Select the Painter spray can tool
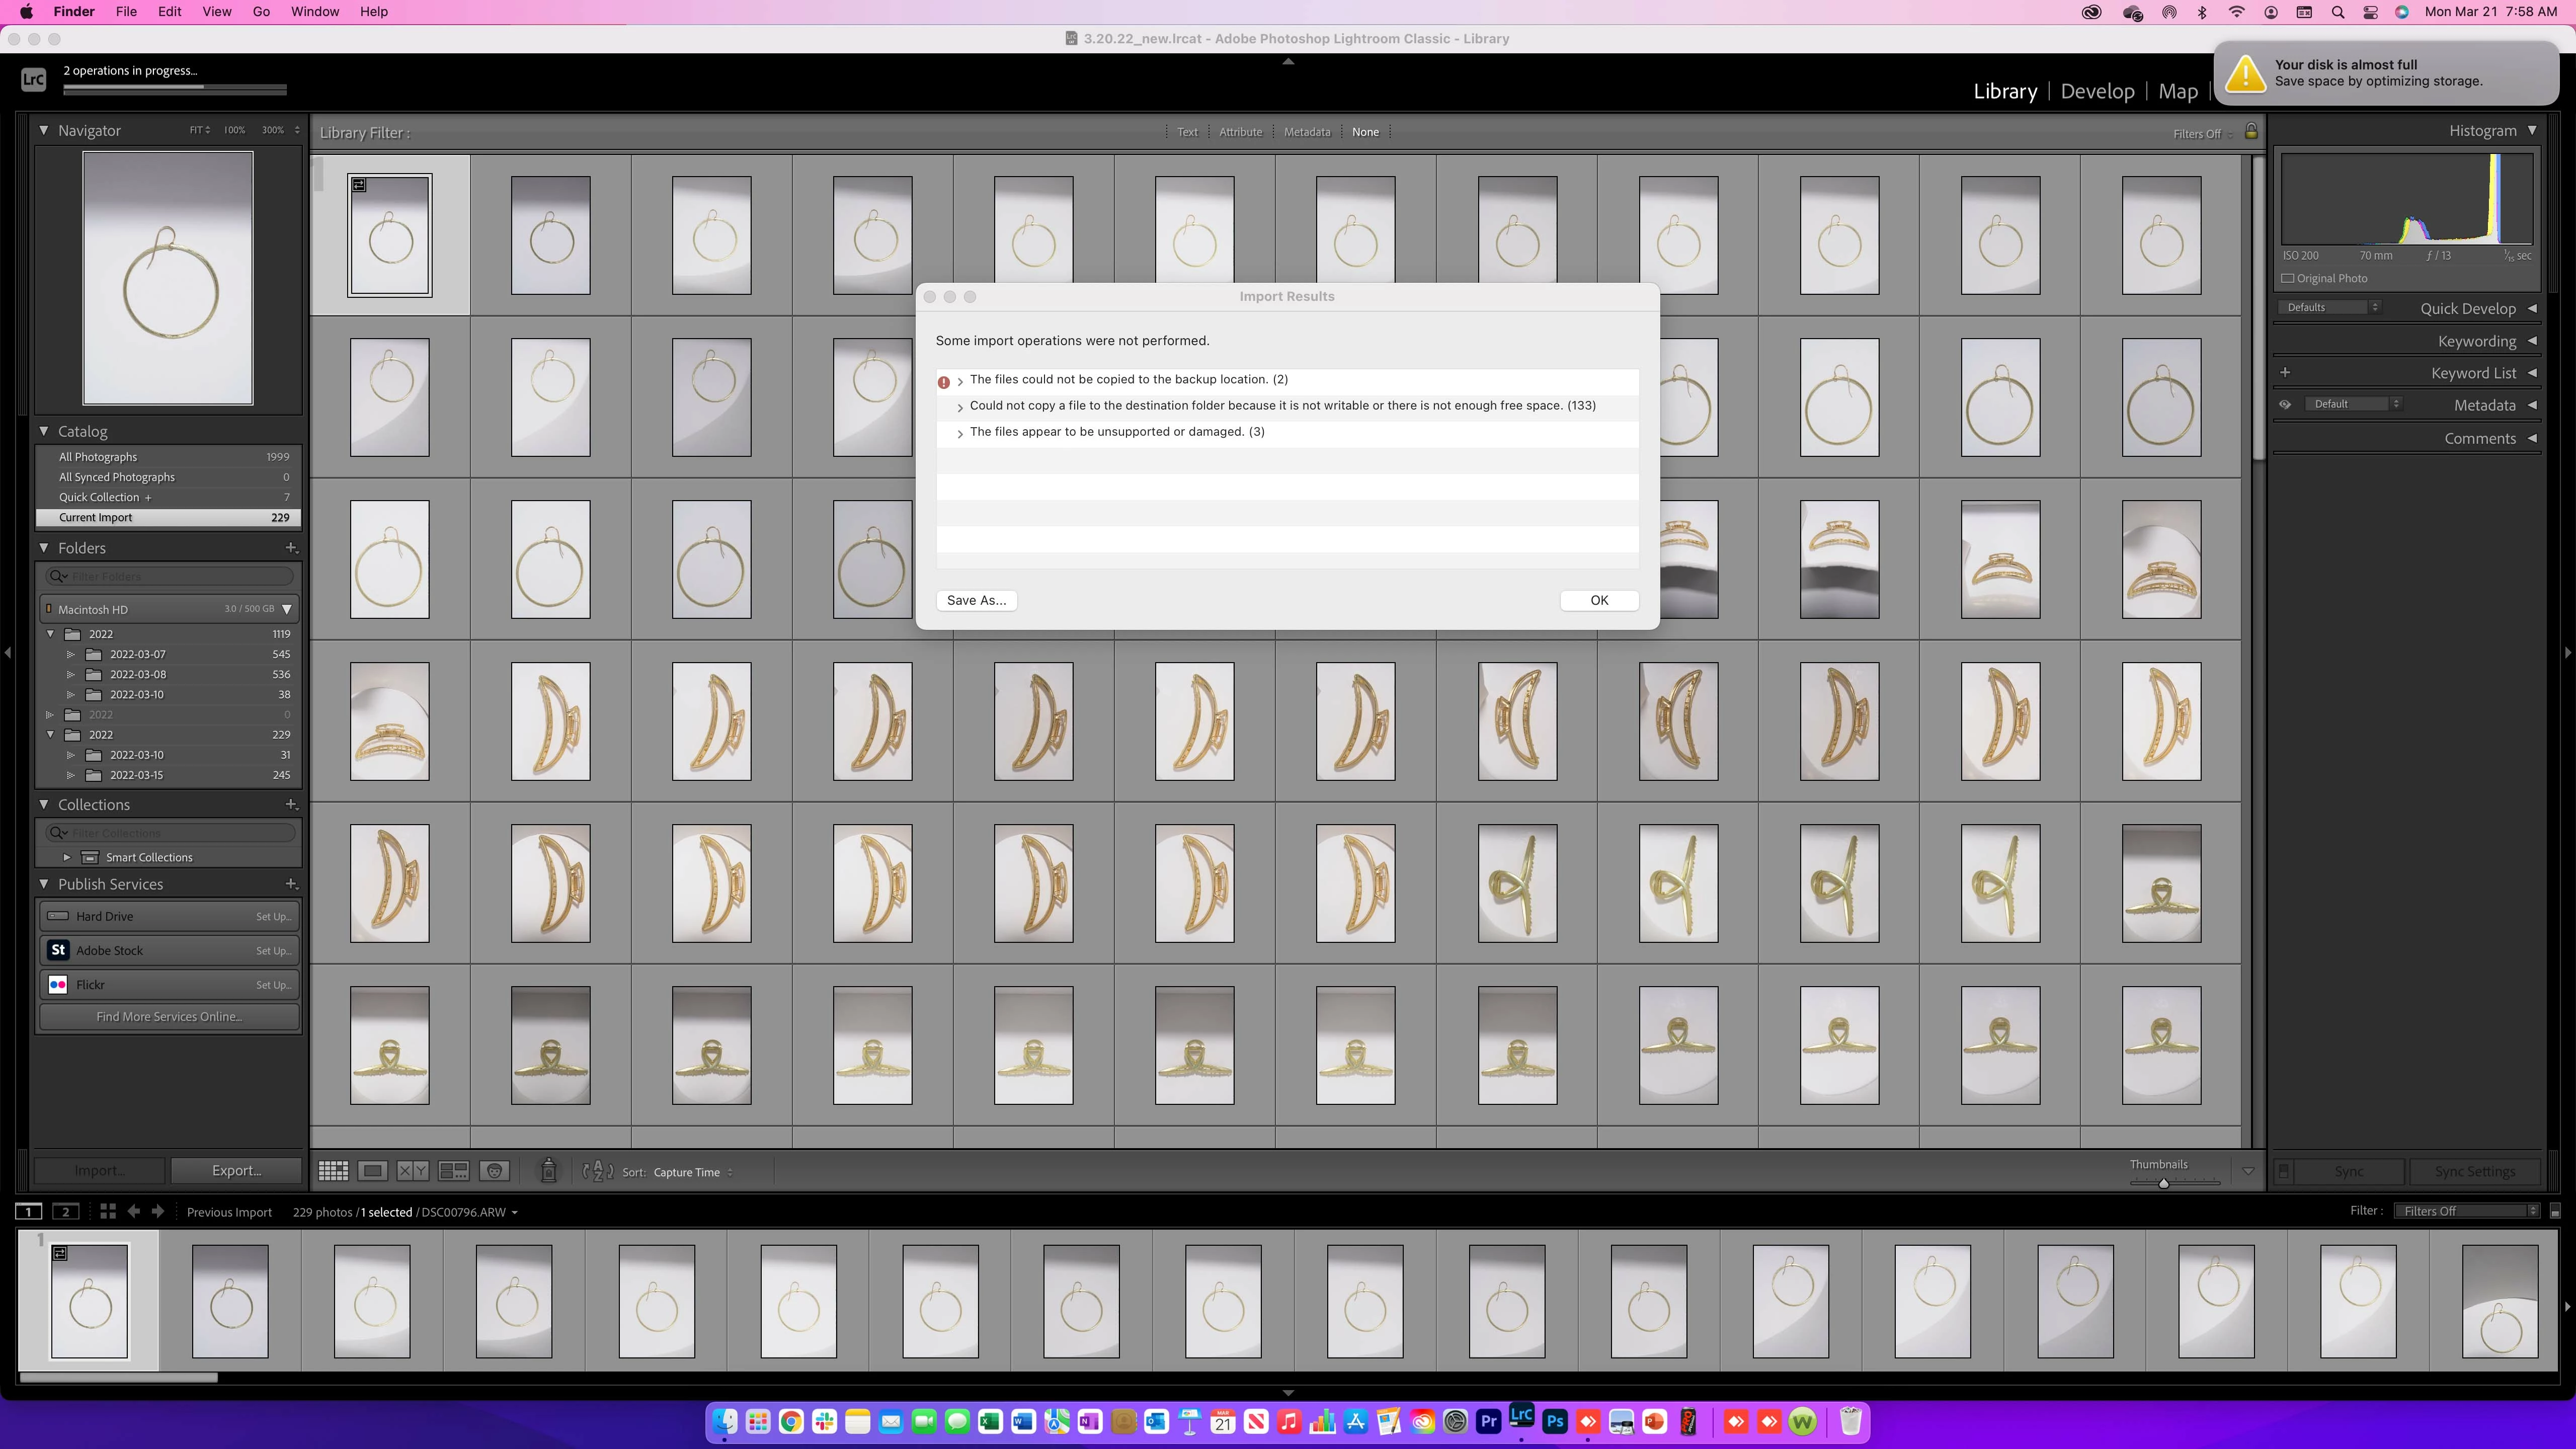The width and height of the screenshot is (2576, 1449). (x=549, y=1171)
